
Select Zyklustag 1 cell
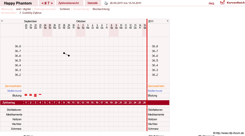coord(26,103)
